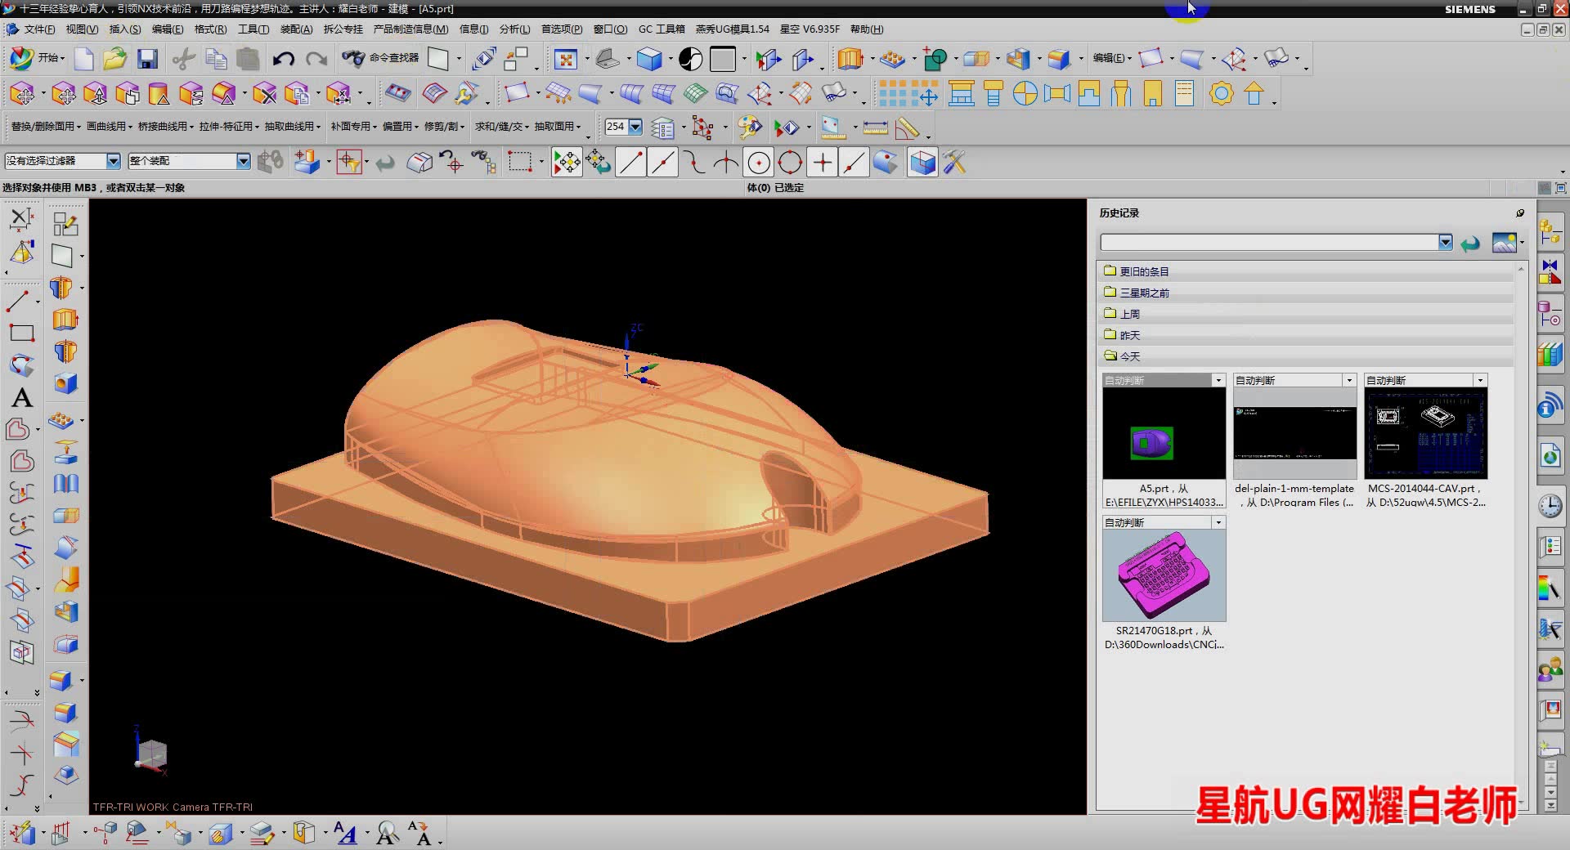Image resolution: width=1570 pixels, height=850 pixels.
Task: Open the SR21470G18.prt history thumbnail
Action: 1164,575
